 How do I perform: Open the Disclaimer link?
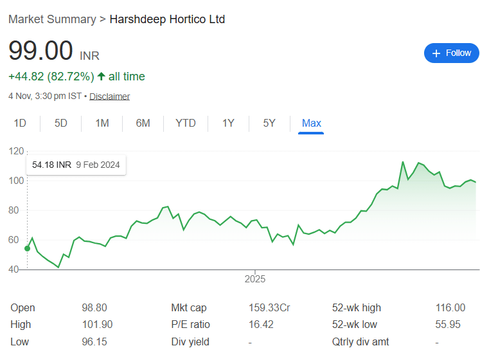109,96
